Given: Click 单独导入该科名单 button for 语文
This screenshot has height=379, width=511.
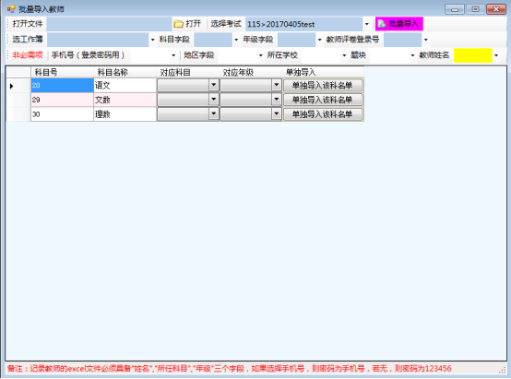Looking at the screenshot, I should pyautogui.click(x=323, y=86).
